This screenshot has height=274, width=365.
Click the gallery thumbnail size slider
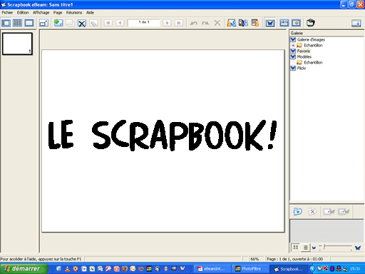point(335,248)
